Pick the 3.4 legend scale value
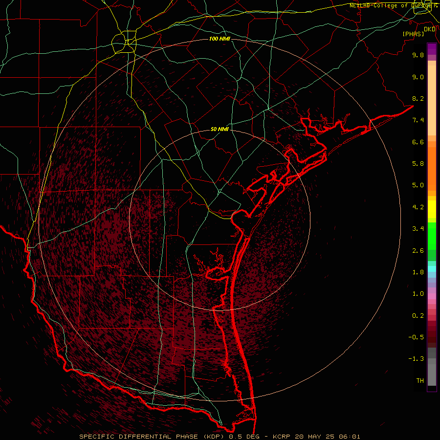This screenshot has height=440, width=440. click(x=418, y=229)
